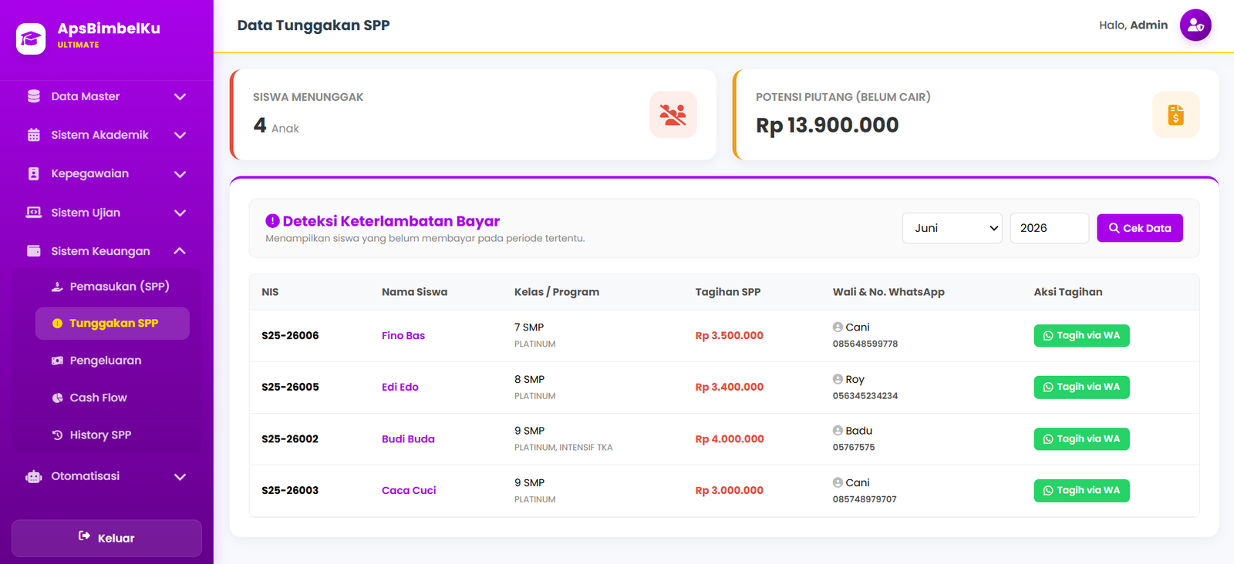This screenshot has width=1234, height=564.
Task: Go to Pengeluaran submenu
Action: pos(113,361)
